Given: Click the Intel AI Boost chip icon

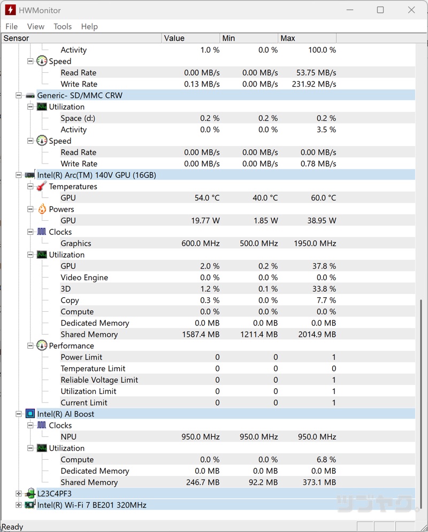Looking at the screenshot, I should click(30, 414).
